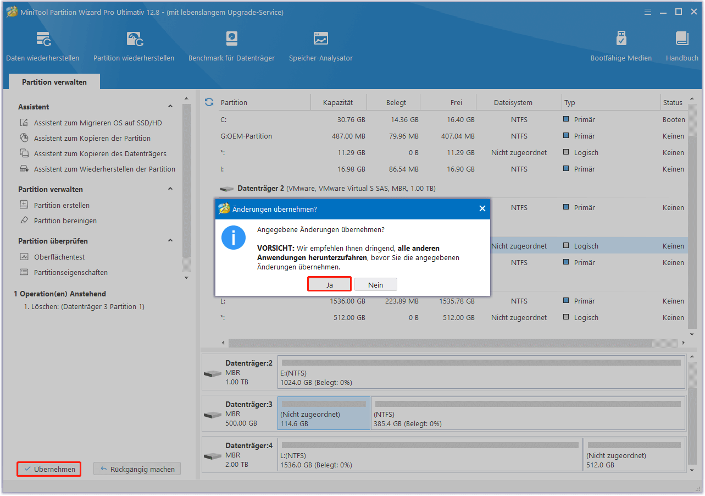Select Datenträger:2 disk icon in disk map
This screenshot has width=705, height=496.
(x=212, y=374)
